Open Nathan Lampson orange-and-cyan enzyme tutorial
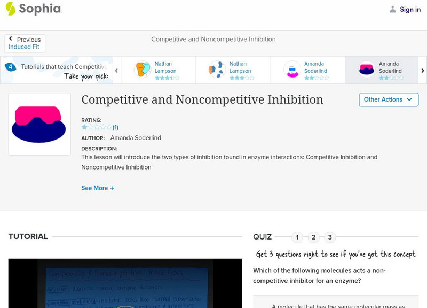Viewport: 427px width, 308px height. tap(158, 70)
